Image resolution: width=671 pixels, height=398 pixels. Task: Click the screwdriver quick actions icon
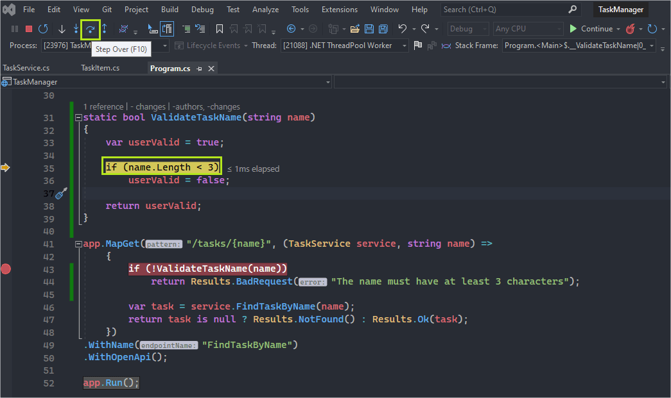click(62, 194)
